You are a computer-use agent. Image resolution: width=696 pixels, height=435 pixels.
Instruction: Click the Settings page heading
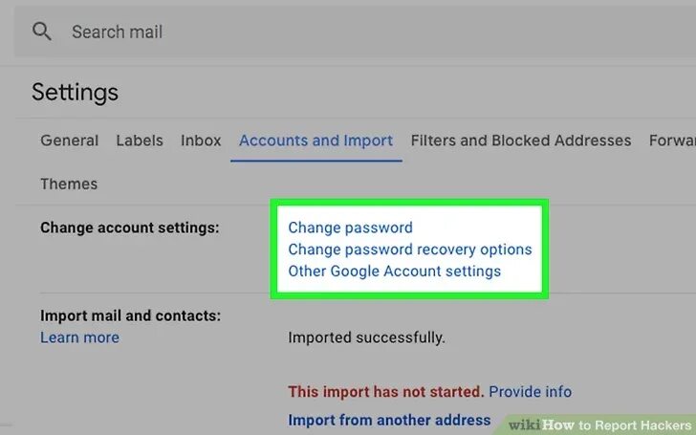click(75, 92)
